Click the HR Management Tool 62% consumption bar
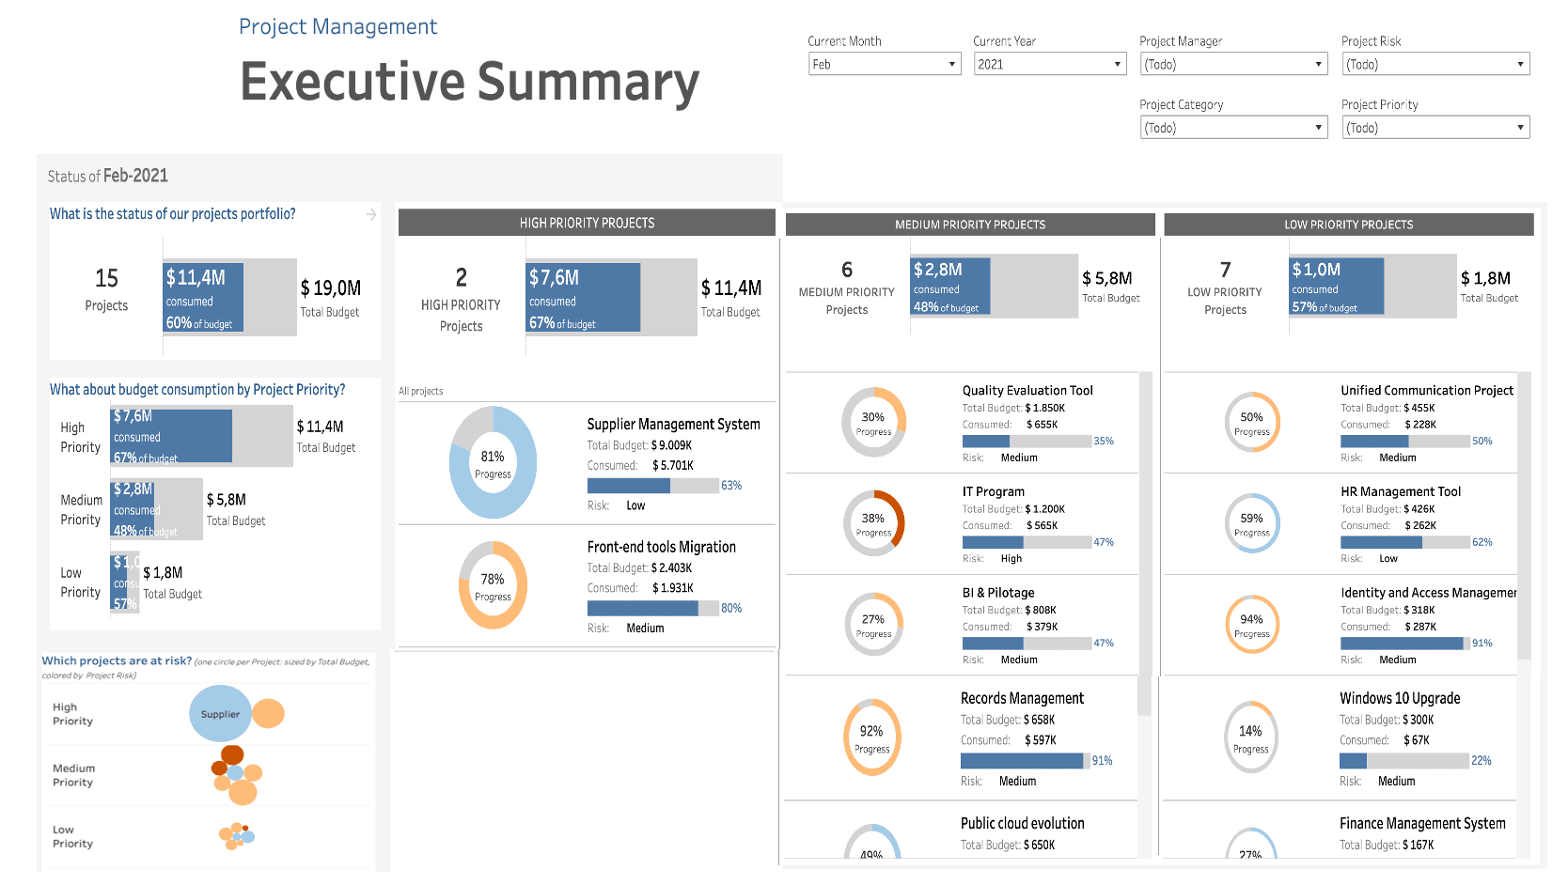This screenshot has height=885, width=1568. [1405, 542]
